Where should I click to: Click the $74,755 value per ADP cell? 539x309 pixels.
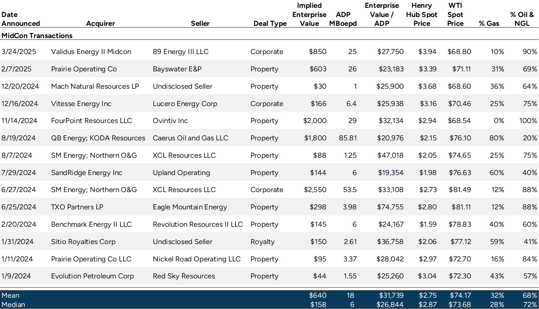[390, 207]
